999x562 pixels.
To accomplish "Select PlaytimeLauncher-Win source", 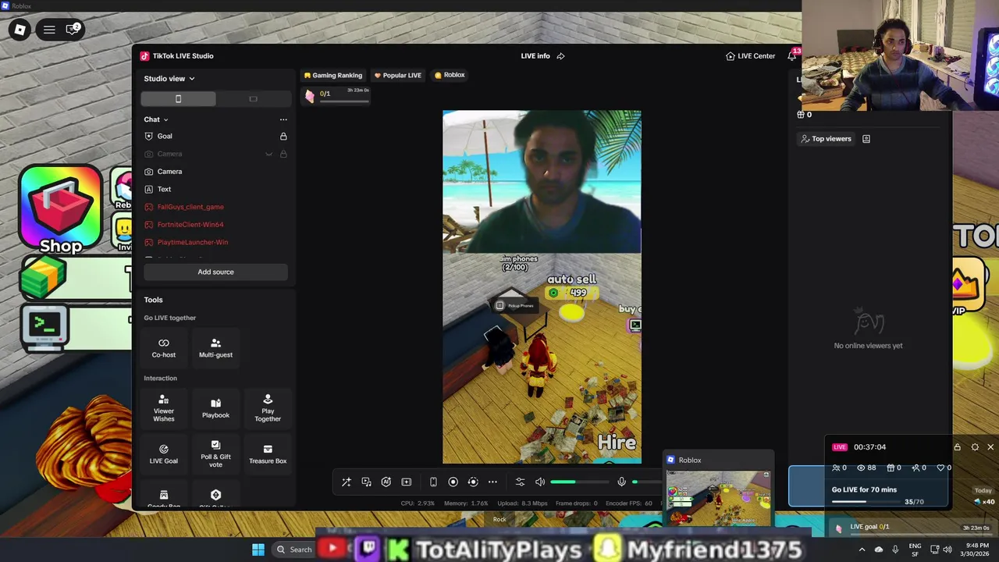I will pyautogui.click(x=215, y=242).
